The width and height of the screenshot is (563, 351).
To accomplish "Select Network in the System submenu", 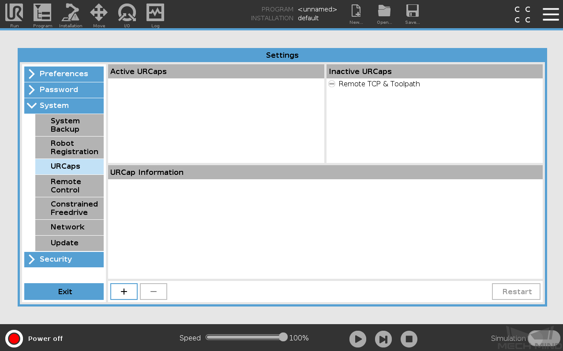I will click(x=69, y=227).
